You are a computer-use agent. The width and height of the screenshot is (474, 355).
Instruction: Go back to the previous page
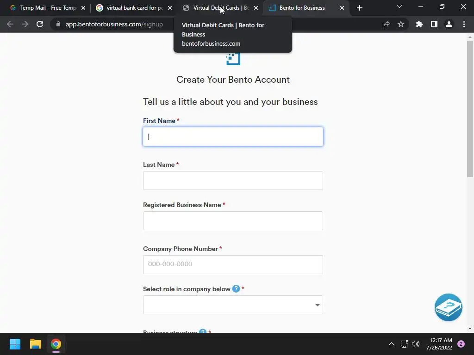point(10,24)
